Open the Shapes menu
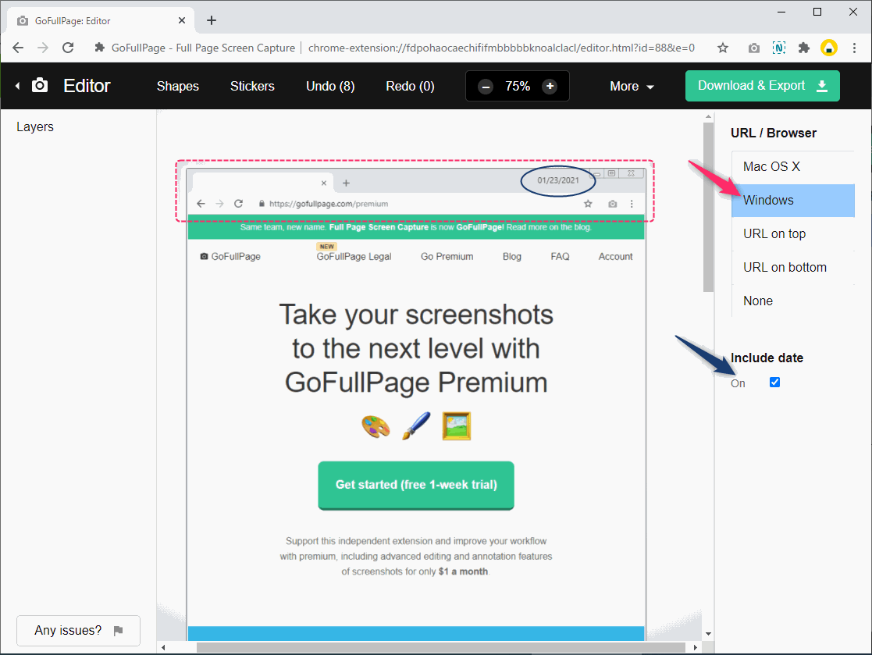The width and height of the screenshot is (872, 655). 177,86
